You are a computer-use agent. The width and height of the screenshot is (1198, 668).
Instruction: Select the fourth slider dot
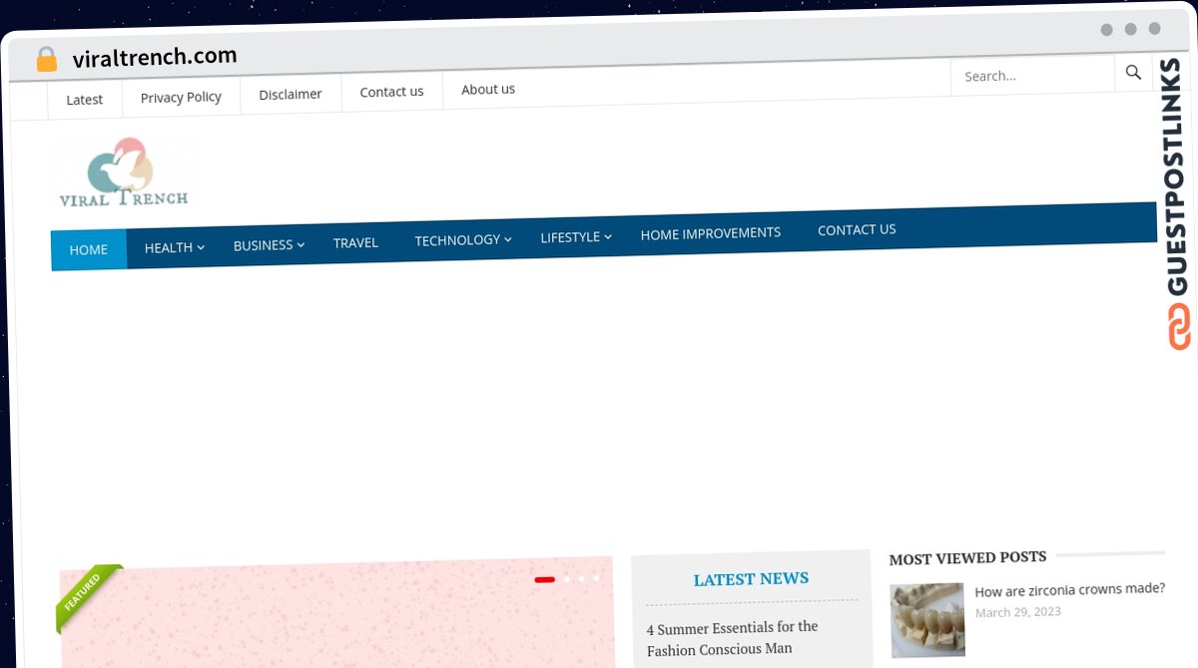[x=596, y=577]
